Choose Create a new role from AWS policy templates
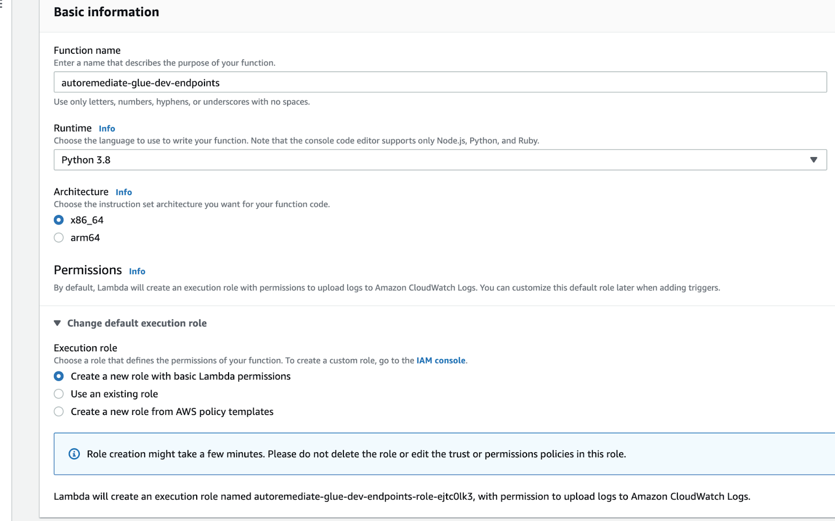This screenshot has height=521, width=835. pos(59,412)
